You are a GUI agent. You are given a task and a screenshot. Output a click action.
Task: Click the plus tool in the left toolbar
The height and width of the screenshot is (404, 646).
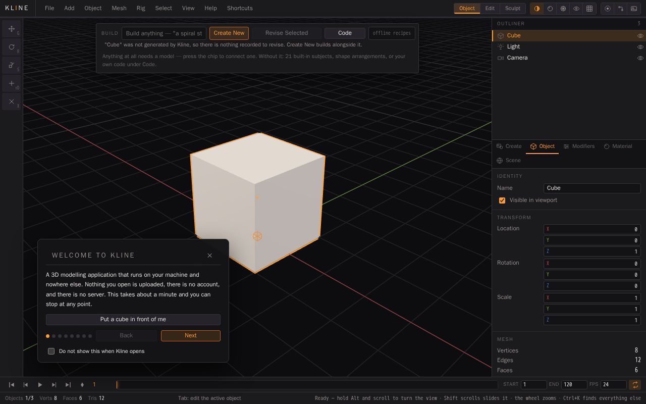tap(11, 83)
